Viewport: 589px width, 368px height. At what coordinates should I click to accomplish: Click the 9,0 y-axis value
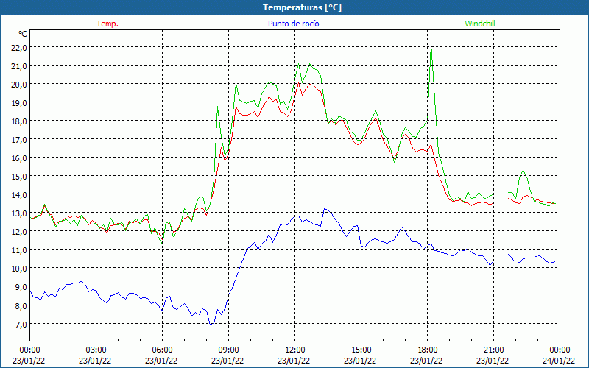pos(21,286)
